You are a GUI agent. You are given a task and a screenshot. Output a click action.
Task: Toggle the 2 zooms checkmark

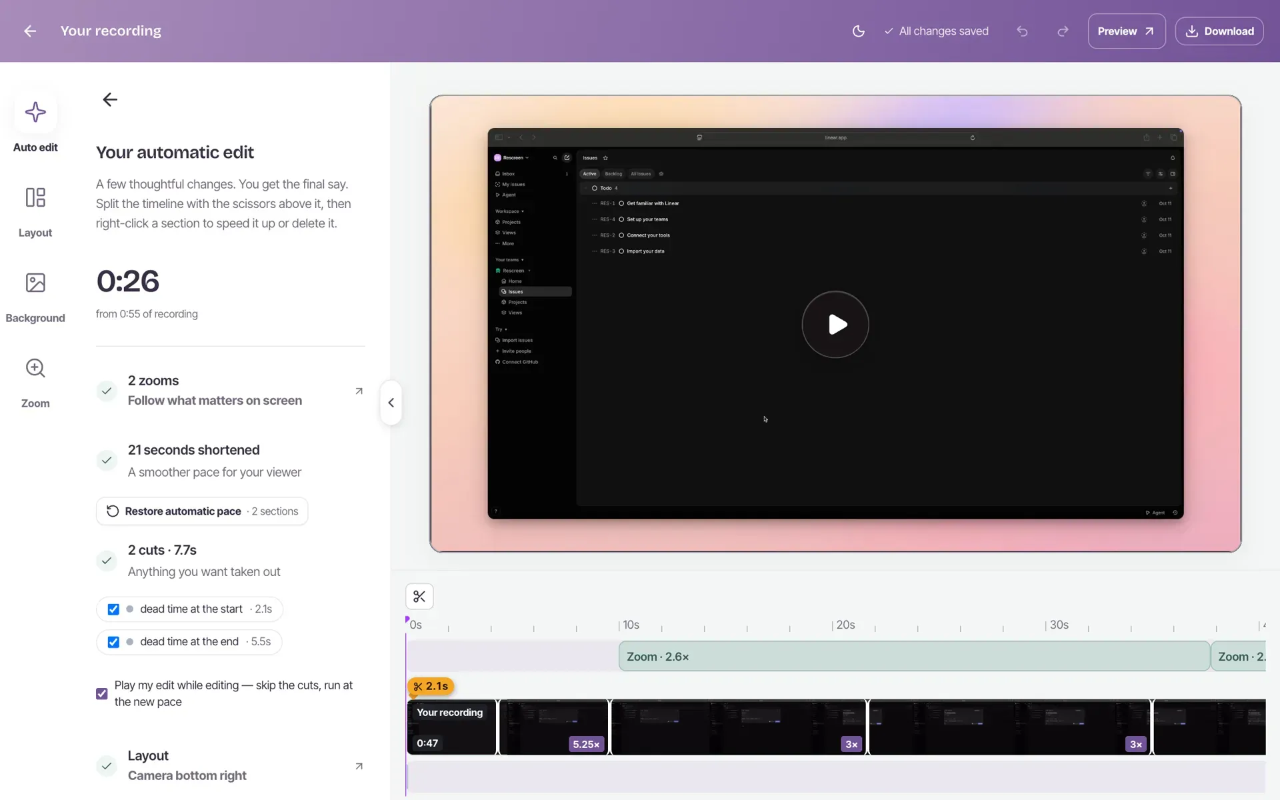107,391
